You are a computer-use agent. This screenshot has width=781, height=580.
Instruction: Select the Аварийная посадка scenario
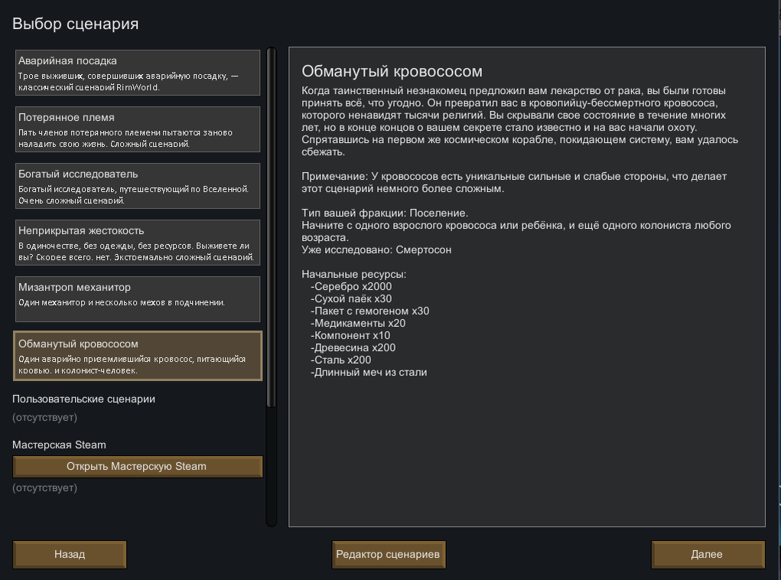(138, 73)
